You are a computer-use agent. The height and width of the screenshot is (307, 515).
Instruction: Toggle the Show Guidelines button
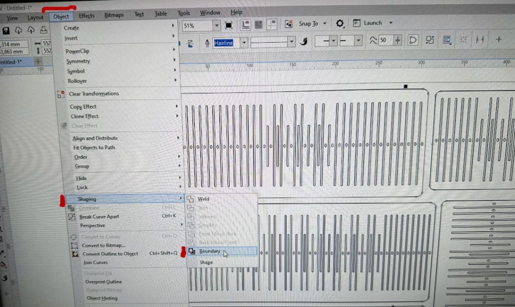click(272, 25)
